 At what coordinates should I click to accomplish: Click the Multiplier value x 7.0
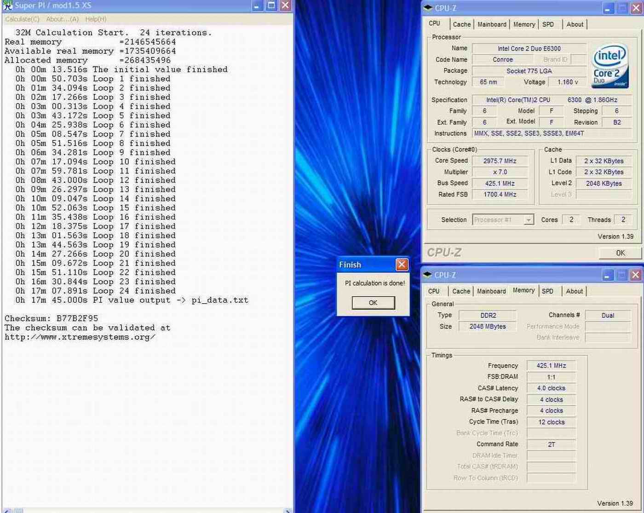[x=500, y=172]
